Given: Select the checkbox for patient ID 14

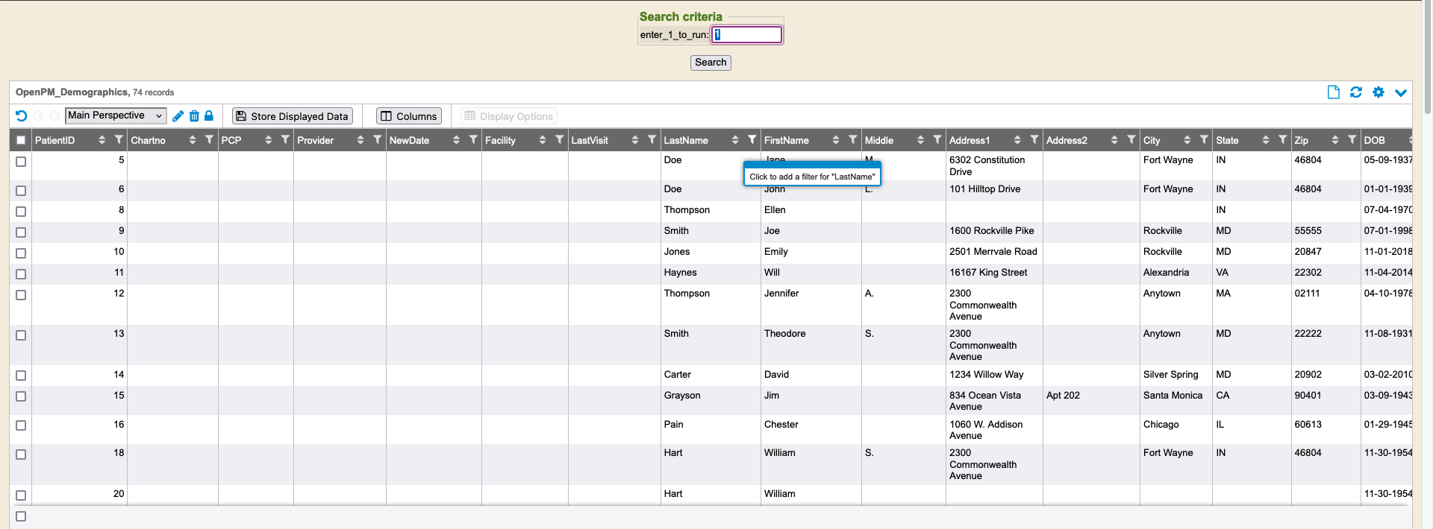Looking at the screenshot, I should point(21,376).
